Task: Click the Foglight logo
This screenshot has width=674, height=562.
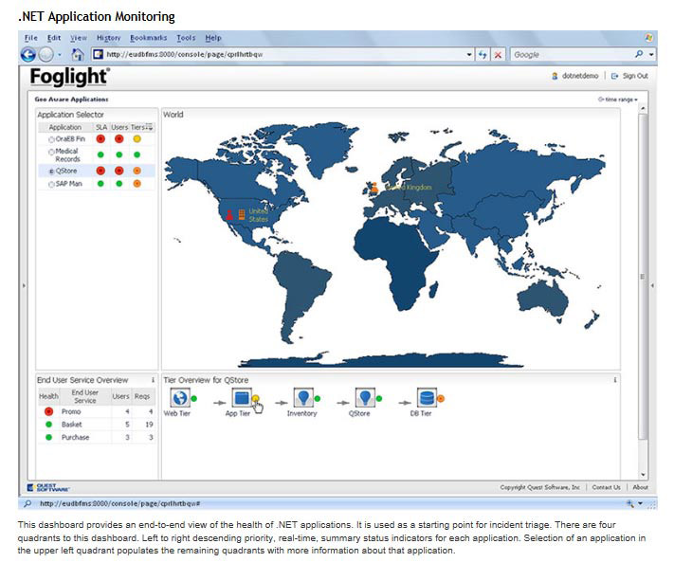Action: [69, 78]
